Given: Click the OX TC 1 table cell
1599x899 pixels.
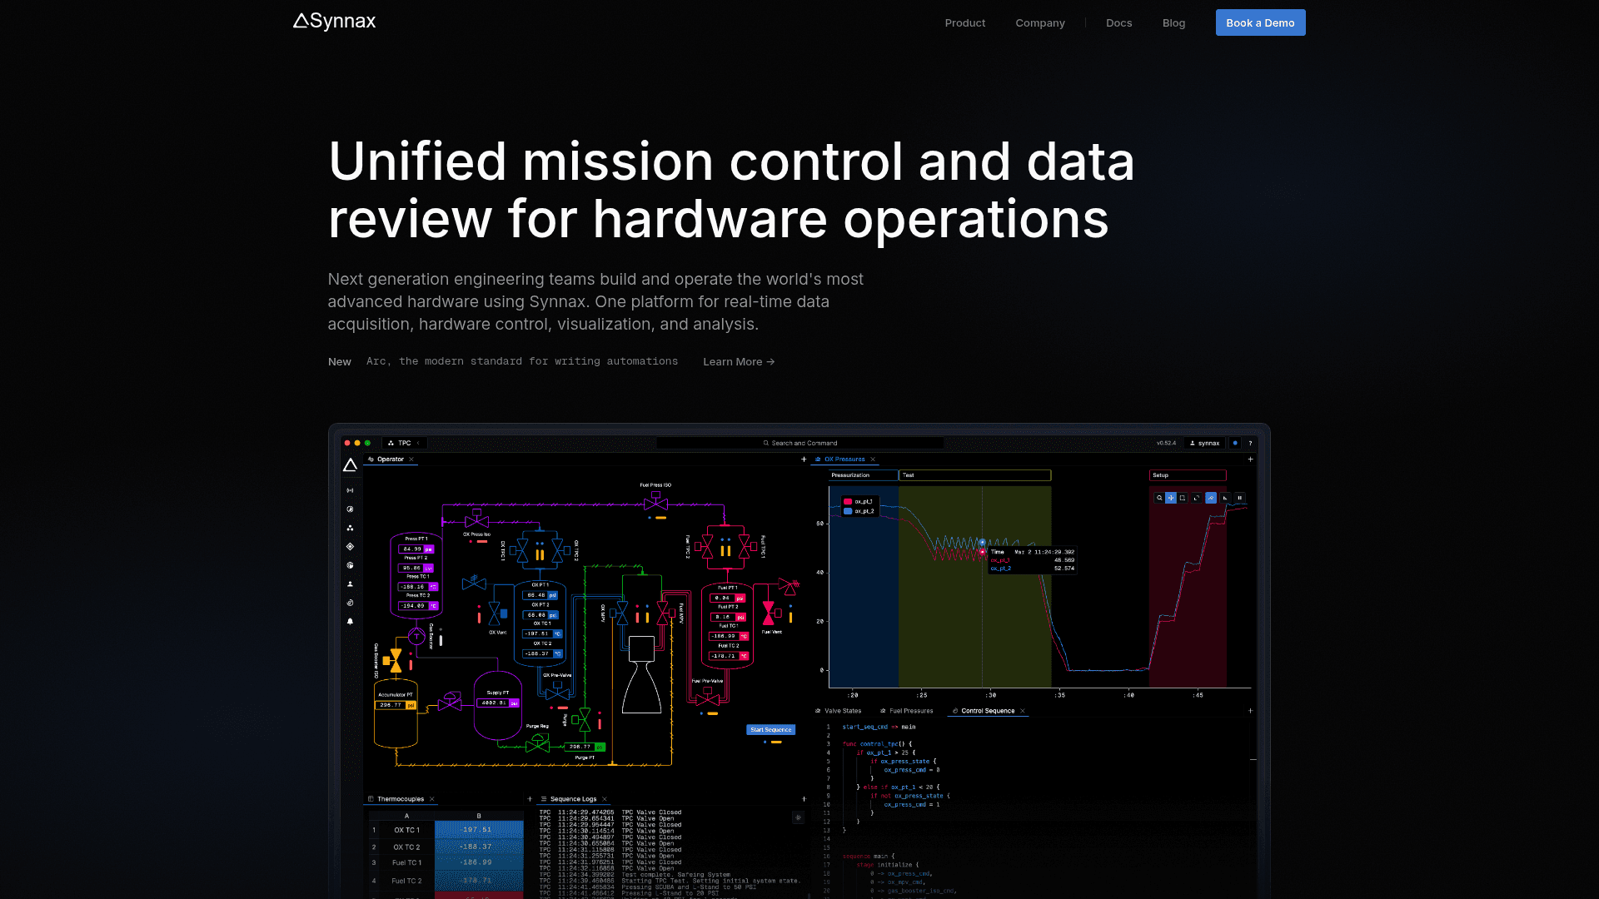Looking at the screenshot, I should [x=407, y=830].
